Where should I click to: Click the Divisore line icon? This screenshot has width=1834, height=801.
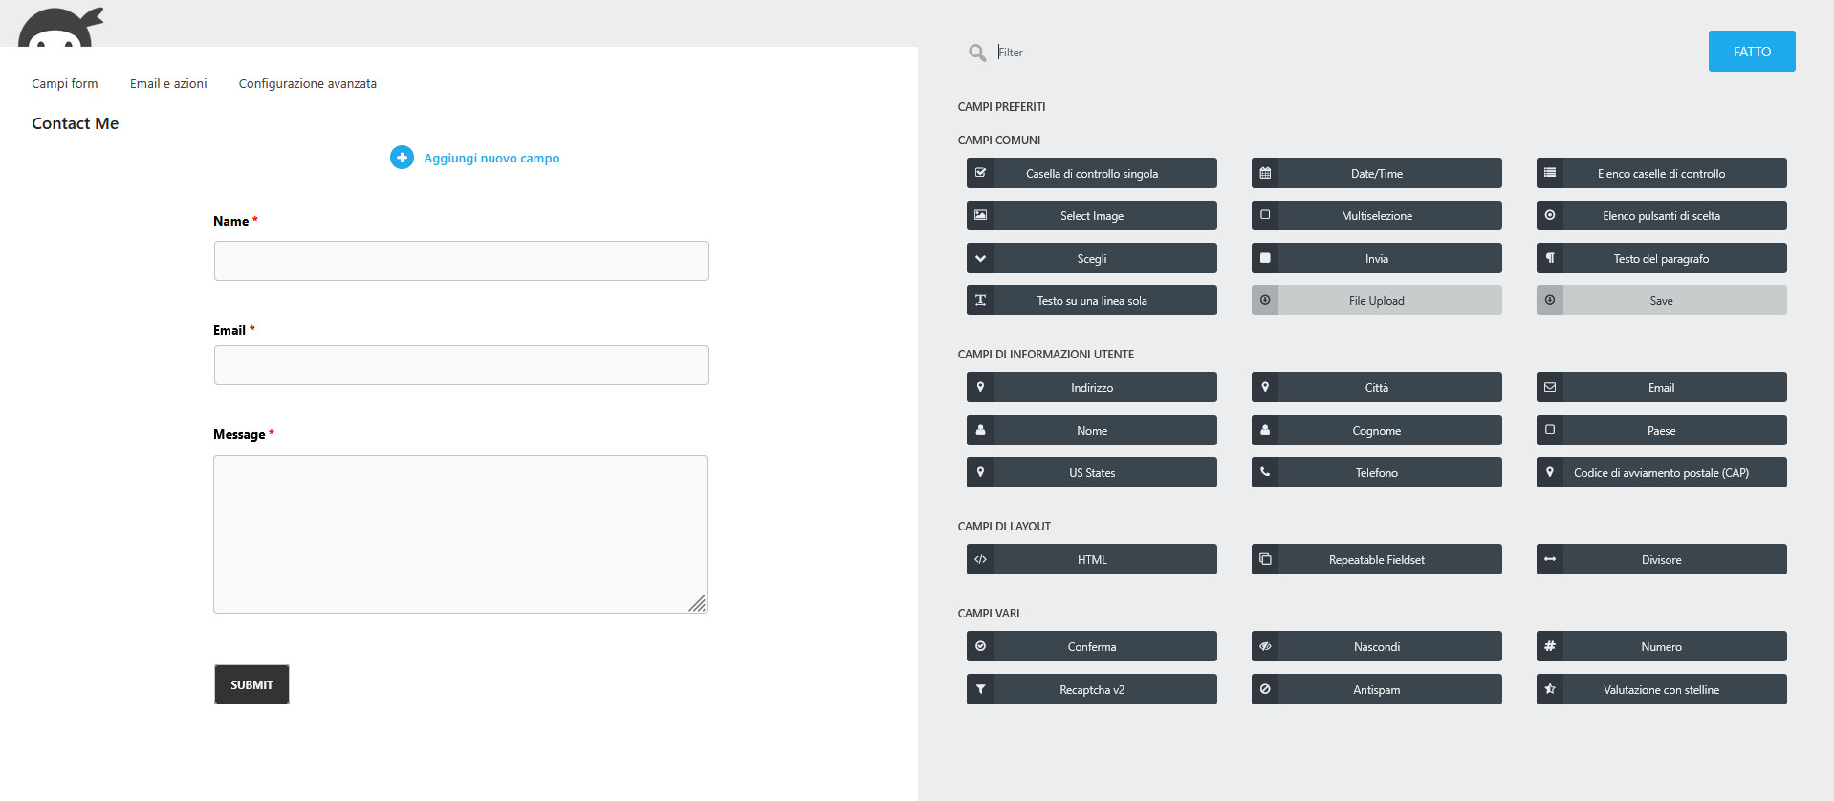pyautogui.click(x=1550, y=559)
